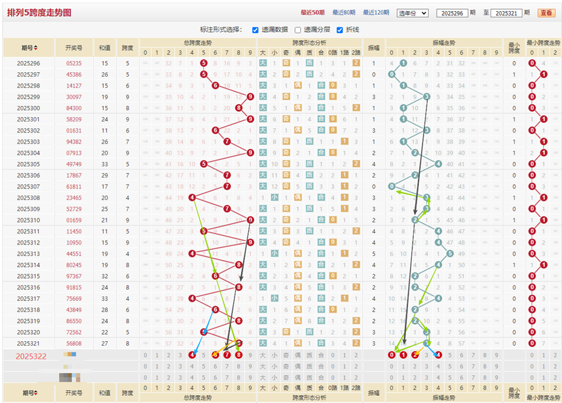Click teal ball 5 in row 2025313 振幅走势

click(450, 254)
